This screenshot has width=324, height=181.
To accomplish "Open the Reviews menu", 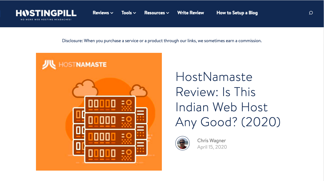I will point(101,13).
